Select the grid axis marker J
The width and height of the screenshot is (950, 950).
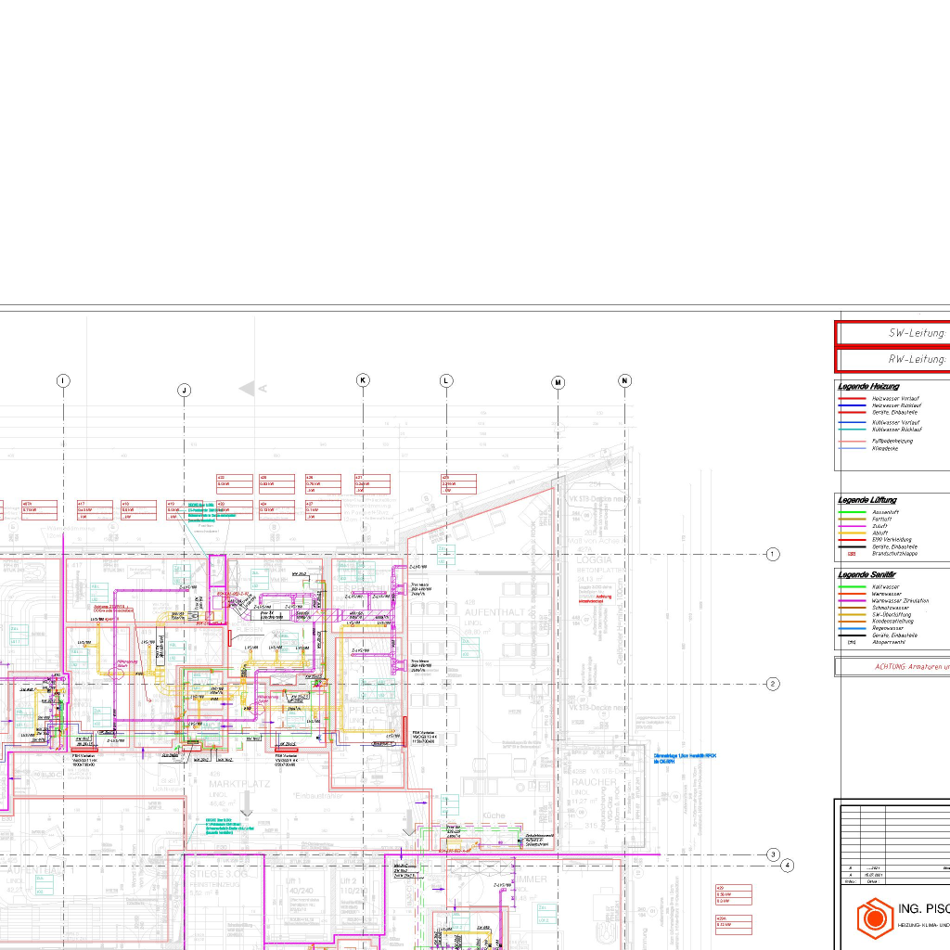coord(185,391)
